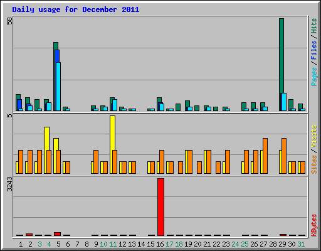Image resolution: width=321 pixels, height=251 pixels.
Task: Click day label "23" on the x-axis
Action: click(x=226, y=244)
